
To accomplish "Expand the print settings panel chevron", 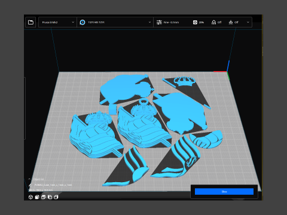I will click(248, 22).
